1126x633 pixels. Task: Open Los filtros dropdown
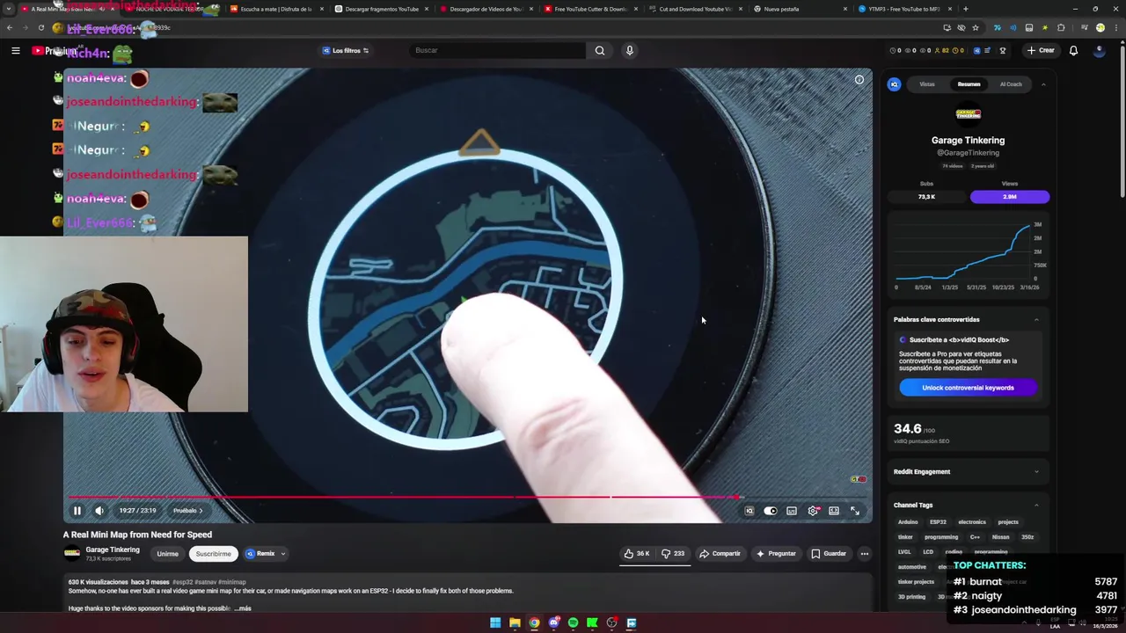(346, 50)
